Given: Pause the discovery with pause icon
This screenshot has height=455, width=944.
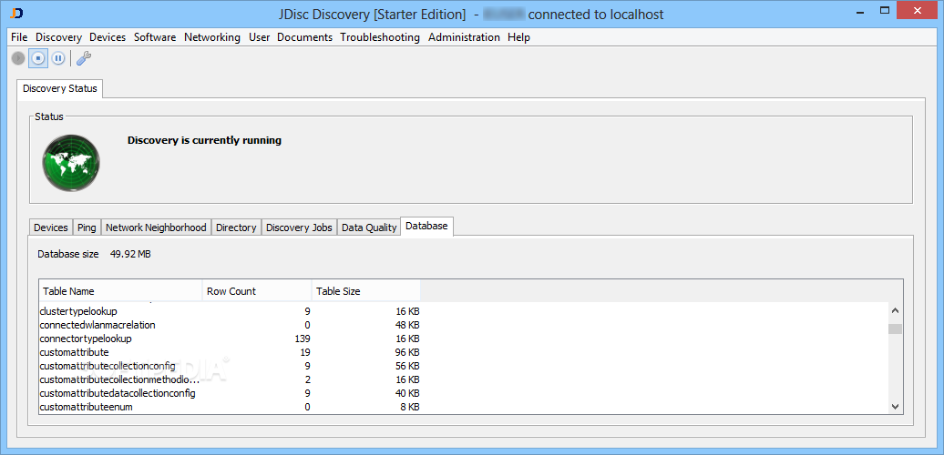Looking at the screenshot, I should point(57,58).
